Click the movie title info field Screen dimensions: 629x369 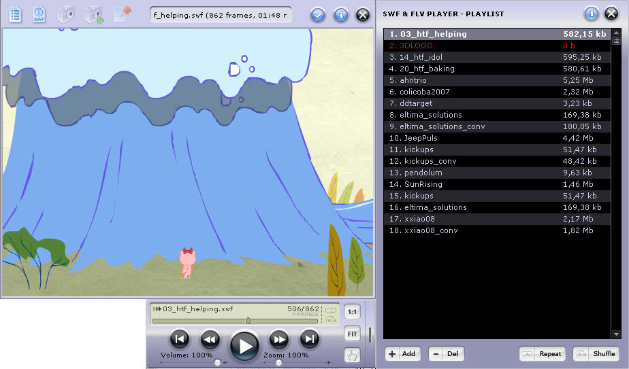(221, 15)
